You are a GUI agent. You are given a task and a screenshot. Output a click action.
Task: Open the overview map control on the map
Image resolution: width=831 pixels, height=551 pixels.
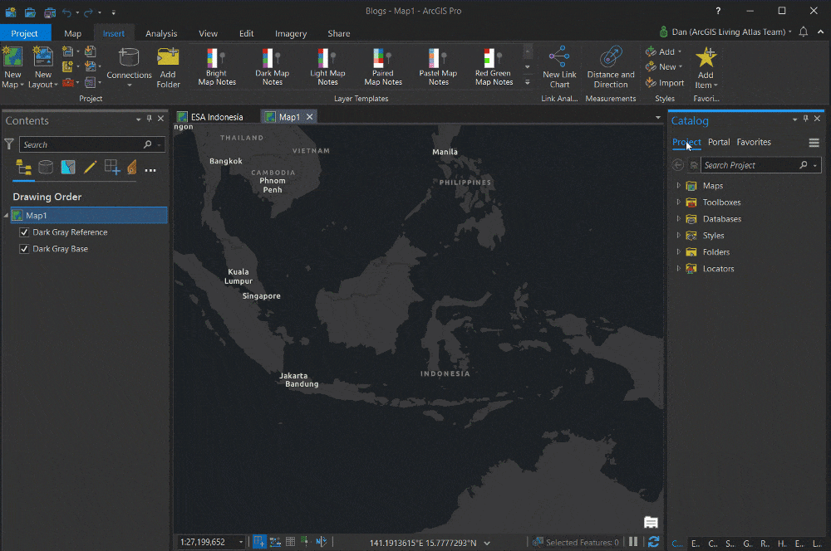[x=651, y=522]
